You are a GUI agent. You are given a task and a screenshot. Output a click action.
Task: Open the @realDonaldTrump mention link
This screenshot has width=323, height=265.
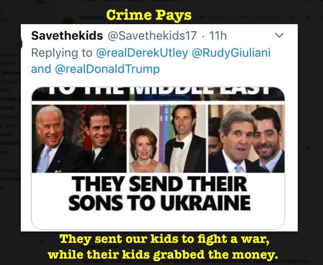point(107,69)
